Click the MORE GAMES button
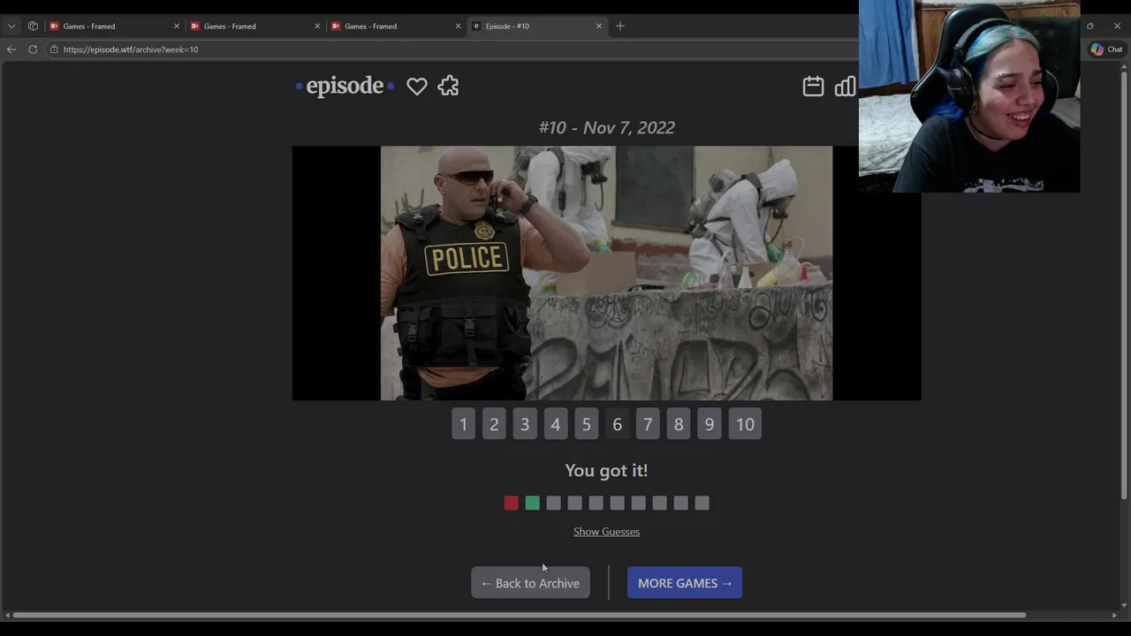1131x636 pixels. tap(685, 583)
